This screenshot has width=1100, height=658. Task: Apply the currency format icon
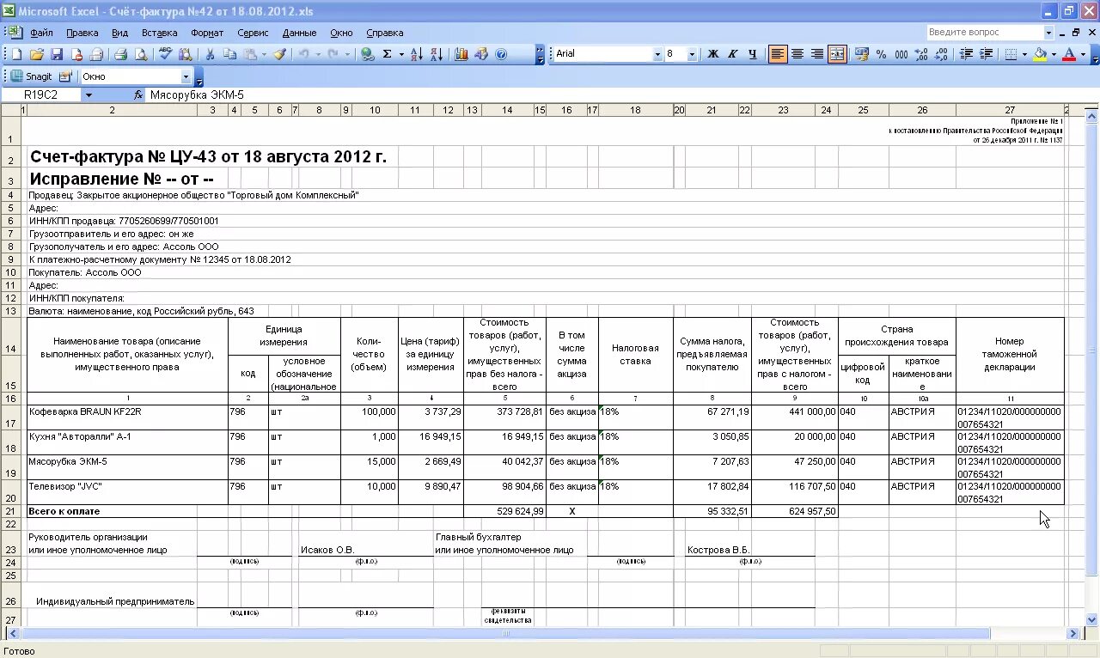point(861,54)
